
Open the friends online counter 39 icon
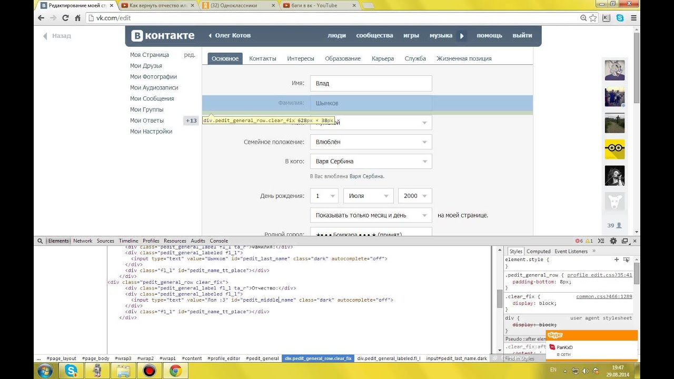tap(614, 225)
